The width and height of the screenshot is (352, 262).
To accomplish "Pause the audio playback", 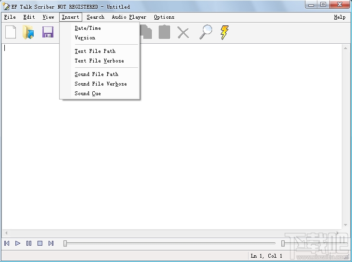I will 29,243.
